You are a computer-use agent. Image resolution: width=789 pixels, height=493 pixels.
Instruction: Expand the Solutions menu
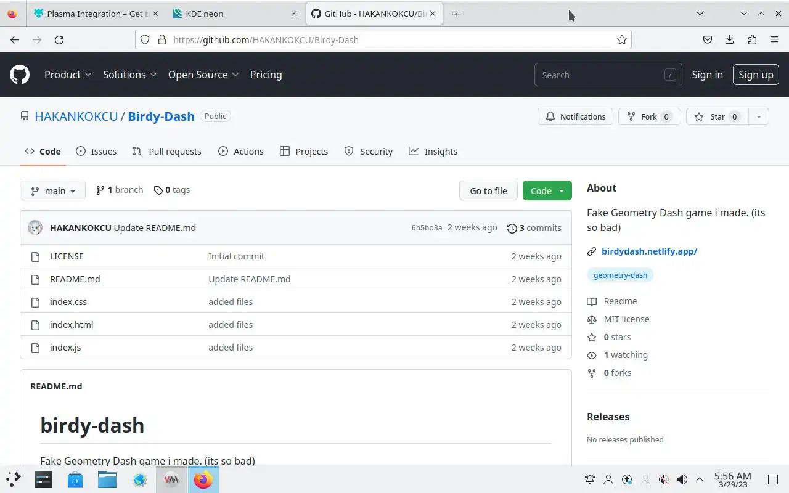click(x=129, y=75)
